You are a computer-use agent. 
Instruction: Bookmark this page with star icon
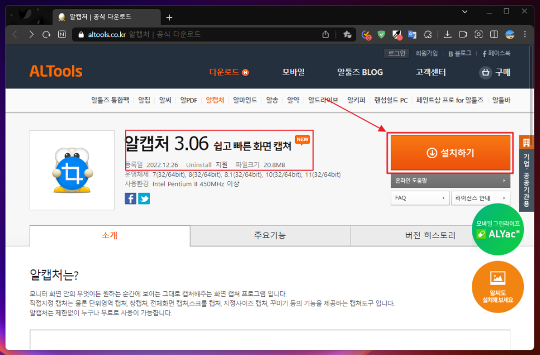click(x=347, y=35)
